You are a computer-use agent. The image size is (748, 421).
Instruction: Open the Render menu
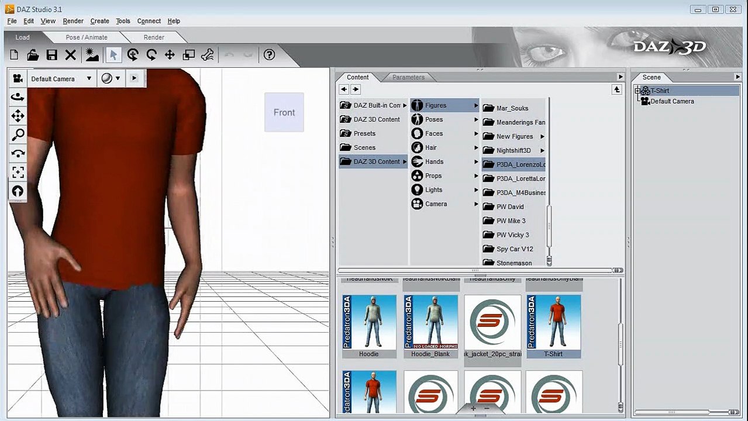(x=73, y=21)
